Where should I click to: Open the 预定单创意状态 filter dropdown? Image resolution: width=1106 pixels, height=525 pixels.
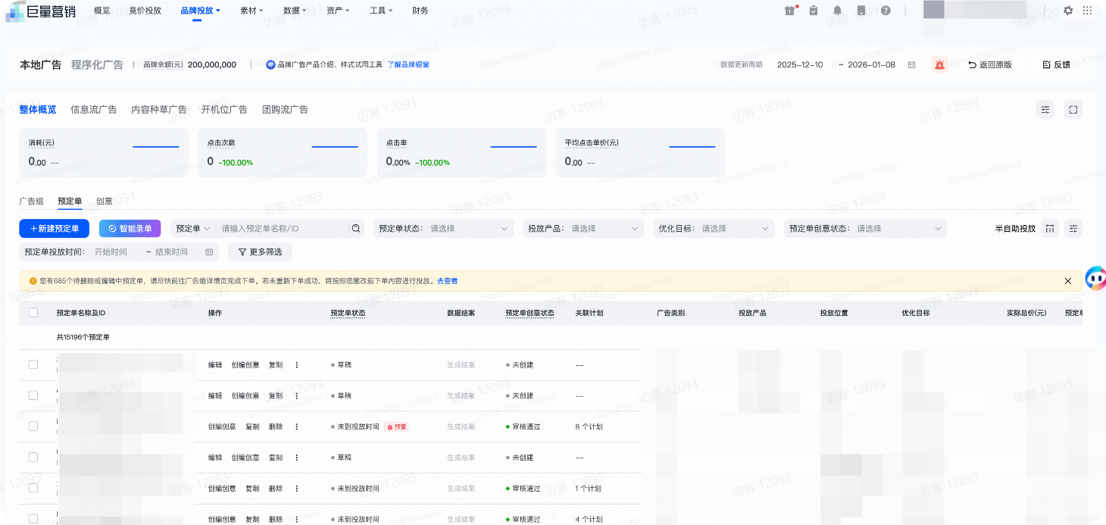(865, 228)
